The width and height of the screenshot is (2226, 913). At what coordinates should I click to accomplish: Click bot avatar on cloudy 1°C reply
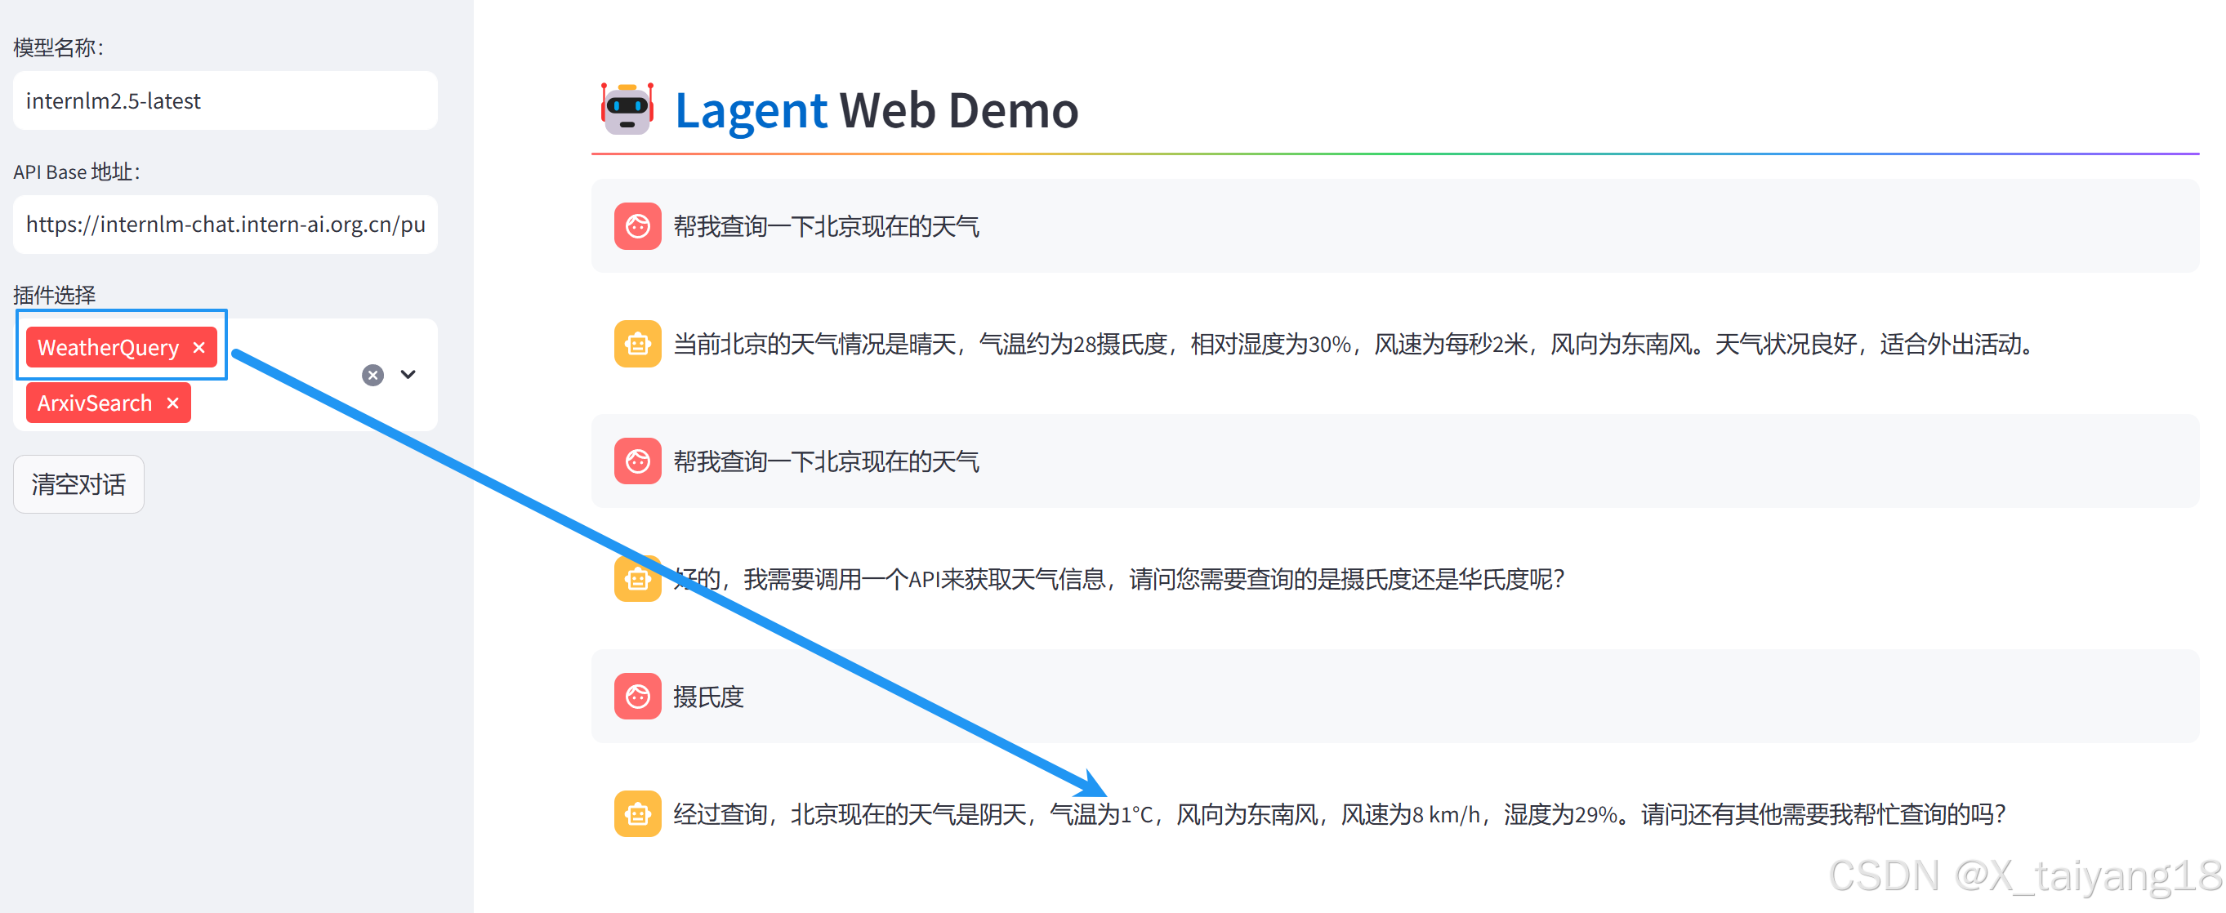pos(637,813)
